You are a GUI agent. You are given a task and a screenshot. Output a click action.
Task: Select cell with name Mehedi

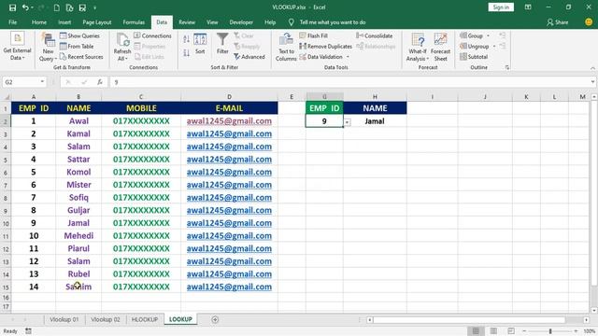78,236
